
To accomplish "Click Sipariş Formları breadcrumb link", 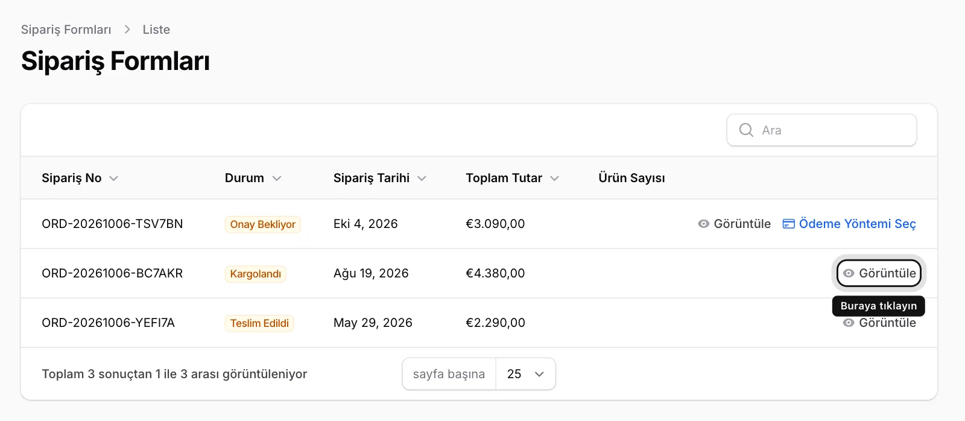I will click(x=66, y=30).
